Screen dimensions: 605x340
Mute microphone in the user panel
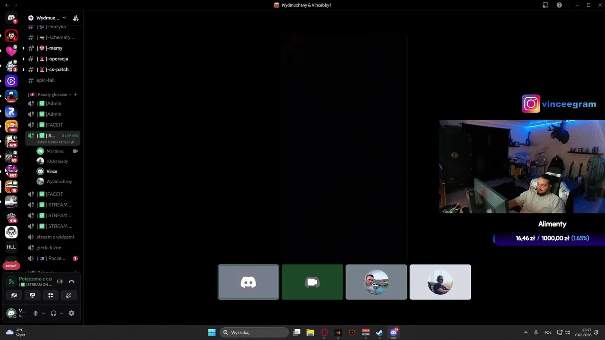pyautogui.click(x=35, y=313)
